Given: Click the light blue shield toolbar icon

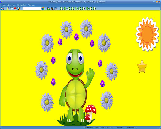Looking at the screenshot, I should 12,8.
